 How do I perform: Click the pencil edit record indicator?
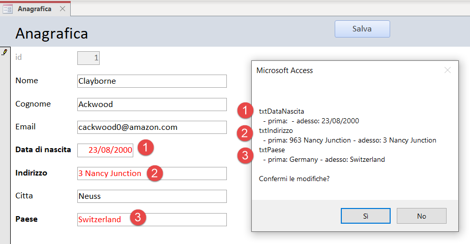pyautogui.click(x=5, y=52)
